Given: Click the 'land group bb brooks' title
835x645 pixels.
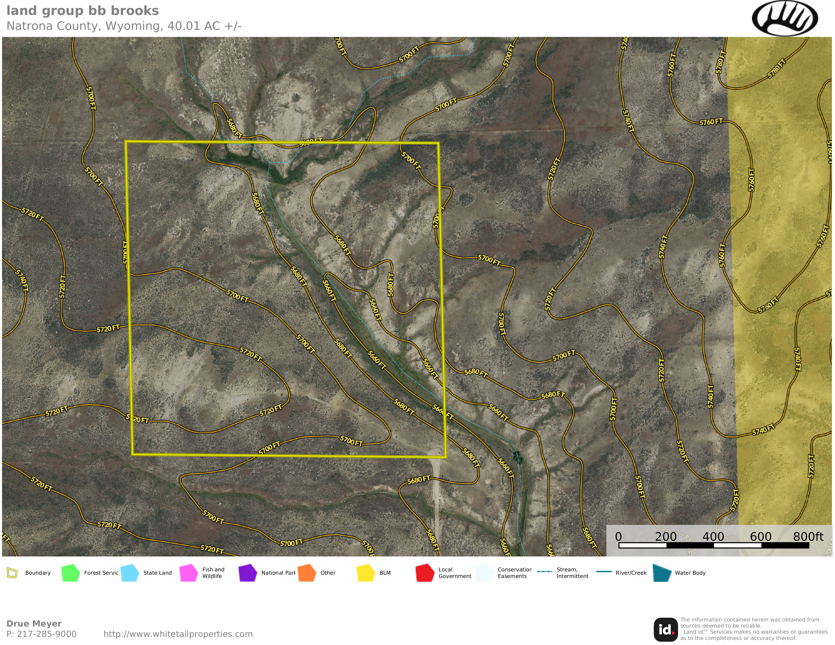Looking at the screenshot, I should (x=83, y=11).
